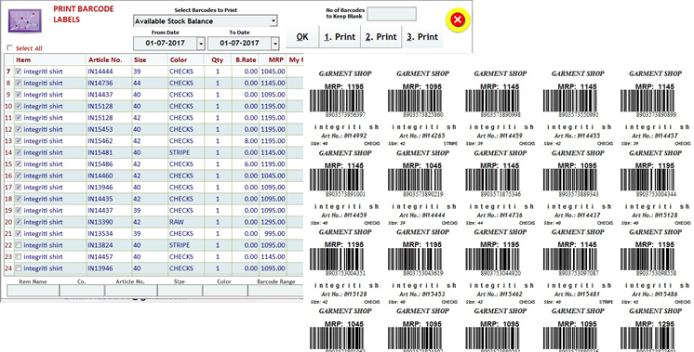
Task: Click the To Date field 01-07-2017
Action: pos(239,44)
